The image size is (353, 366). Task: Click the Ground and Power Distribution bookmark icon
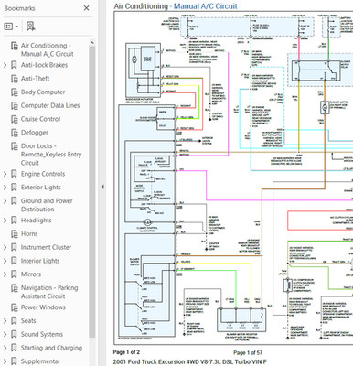14,200
